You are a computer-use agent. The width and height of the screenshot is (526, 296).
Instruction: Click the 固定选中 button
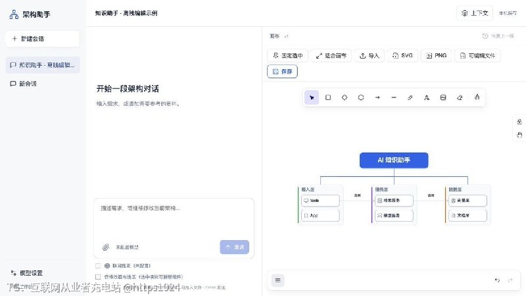[288, 56]
